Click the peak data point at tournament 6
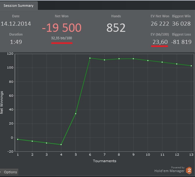 pyautogui.click(x=90, y=58)
